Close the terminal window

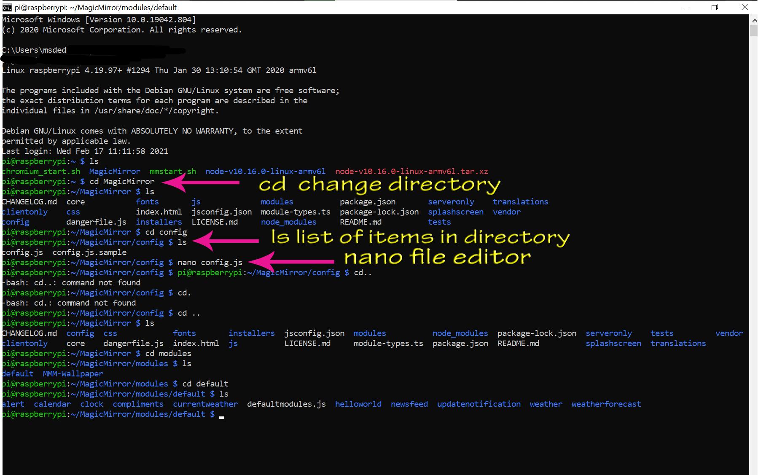point(744,7)
